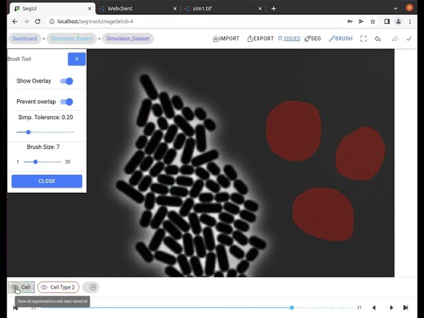Open the ISSUES link

click(x=289, y=38)
